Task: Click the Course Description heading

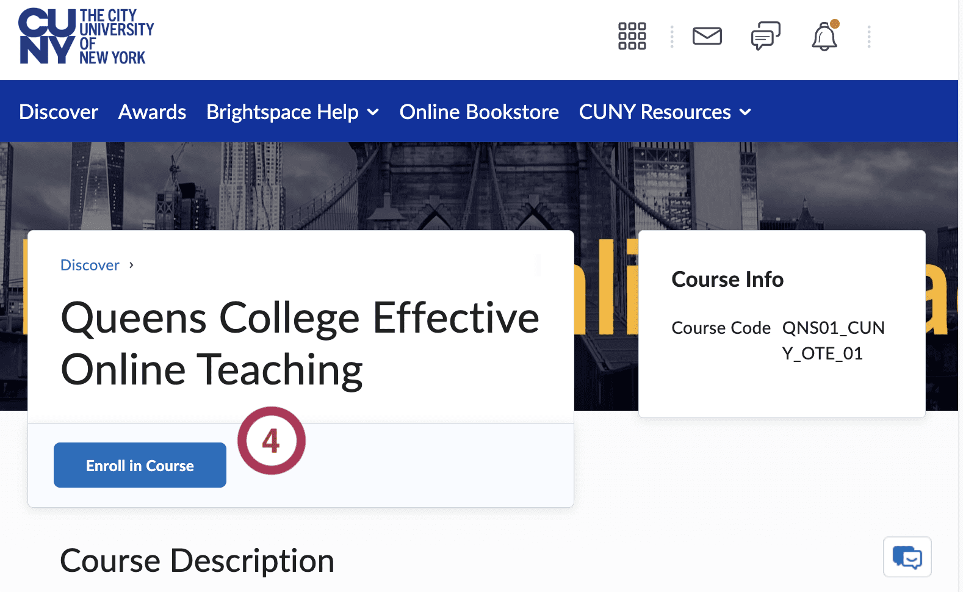Action: click(197, 560)
